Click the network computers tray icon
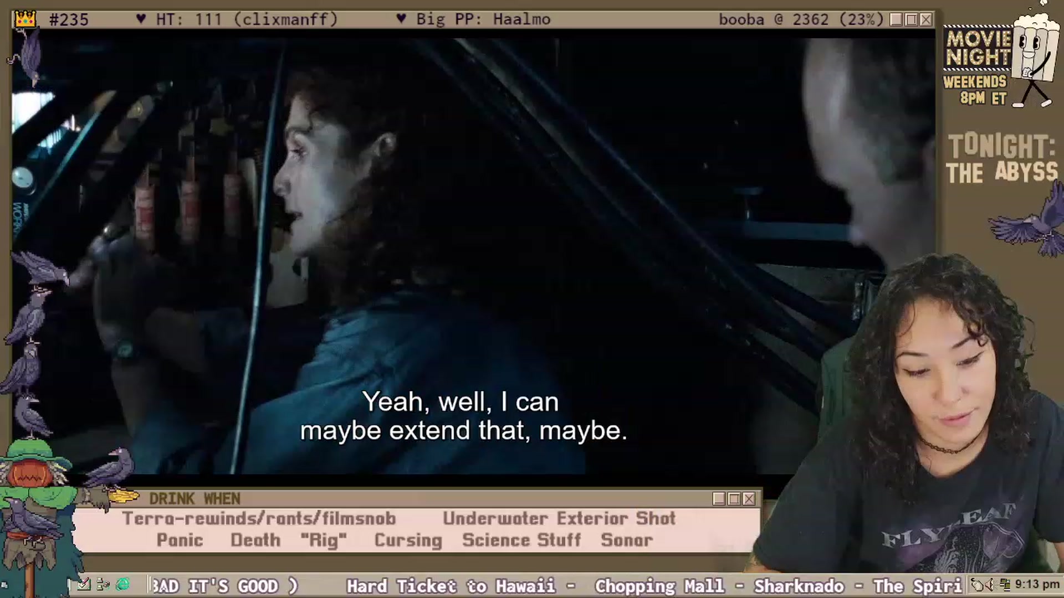The image size is (1064, 598). click(x=1005, y=585)
